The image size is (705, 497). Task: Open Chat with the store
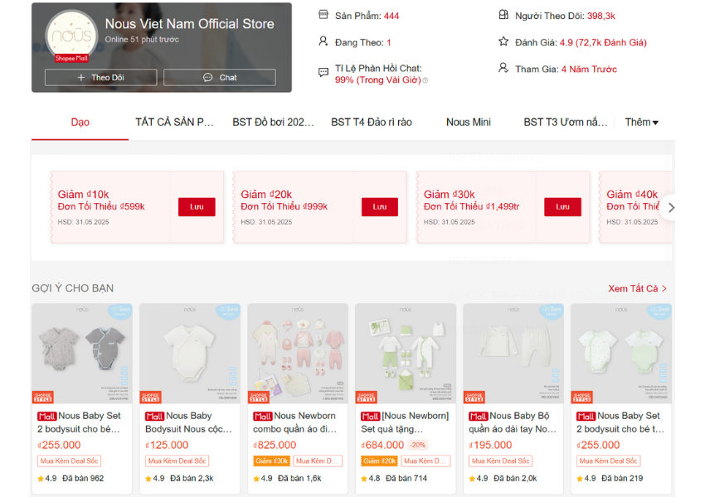tap(220, 77)
